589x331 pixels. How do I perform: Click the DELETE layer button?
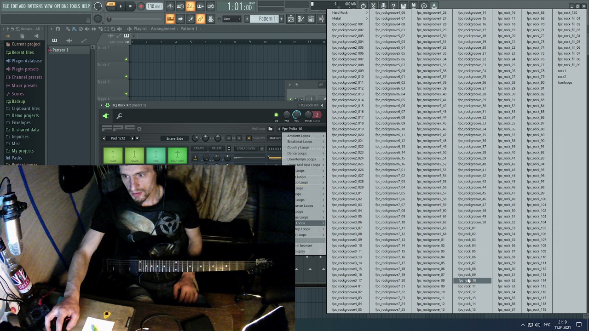click(217, 148)
